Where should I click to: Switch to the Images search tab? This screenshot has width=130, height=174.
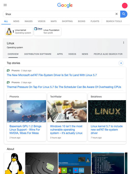(29, 21)
